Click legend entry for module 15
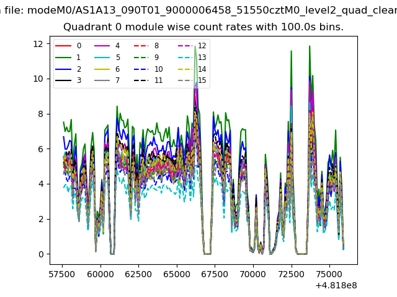Viewport: 397px width, 297px height. 192,80
